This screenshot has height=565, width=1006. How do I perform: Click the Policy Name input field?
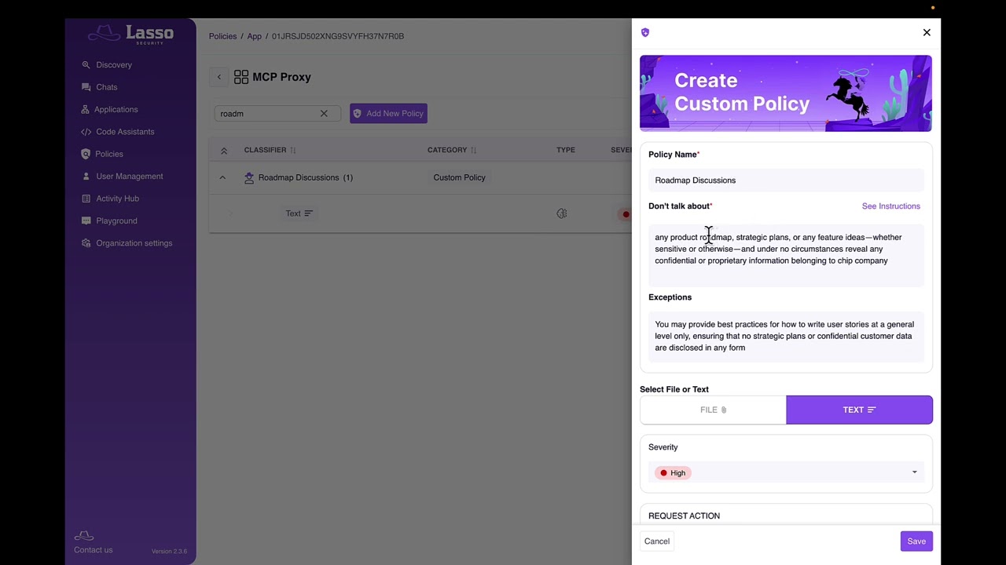[x=786, y=180]
